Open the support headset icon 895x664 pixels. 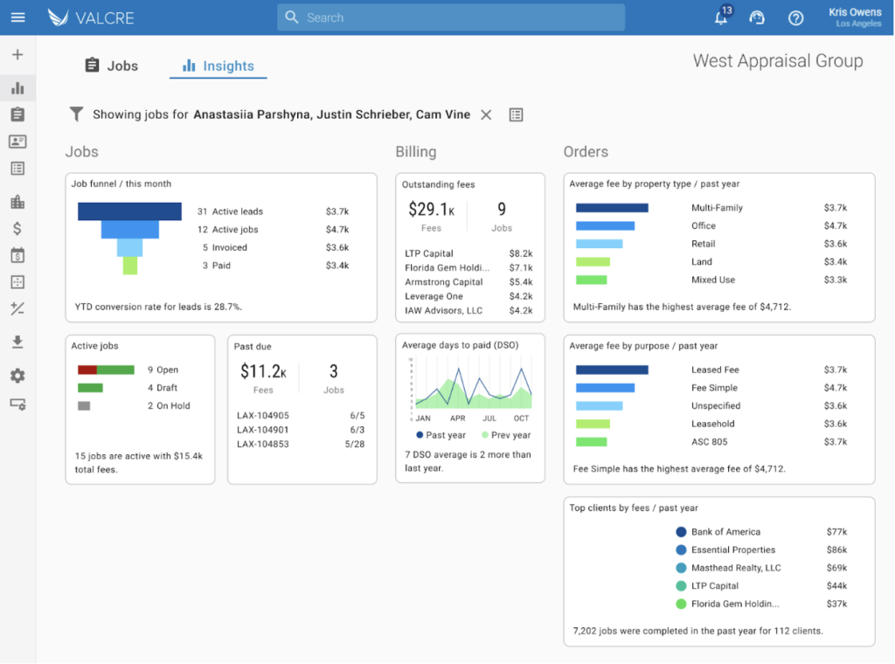tap(757, 17)
